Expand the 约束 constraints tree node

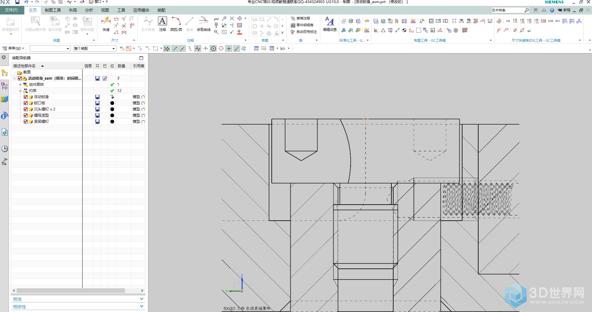(x=20, y=91)
